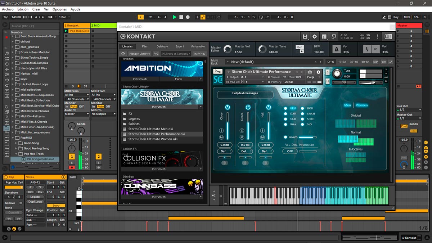The width and height of the screenshot is (432, 243).
Task: Click the library search input field
Action: pos(176,54)
